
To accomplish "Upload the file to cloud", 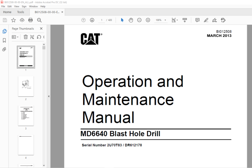I will (22, 20).
